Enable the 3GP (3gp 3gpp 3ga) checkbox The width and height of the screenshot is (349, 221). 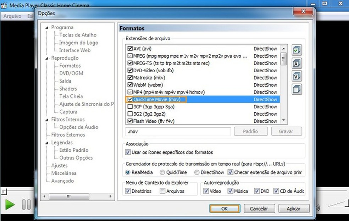coord(130,107)
